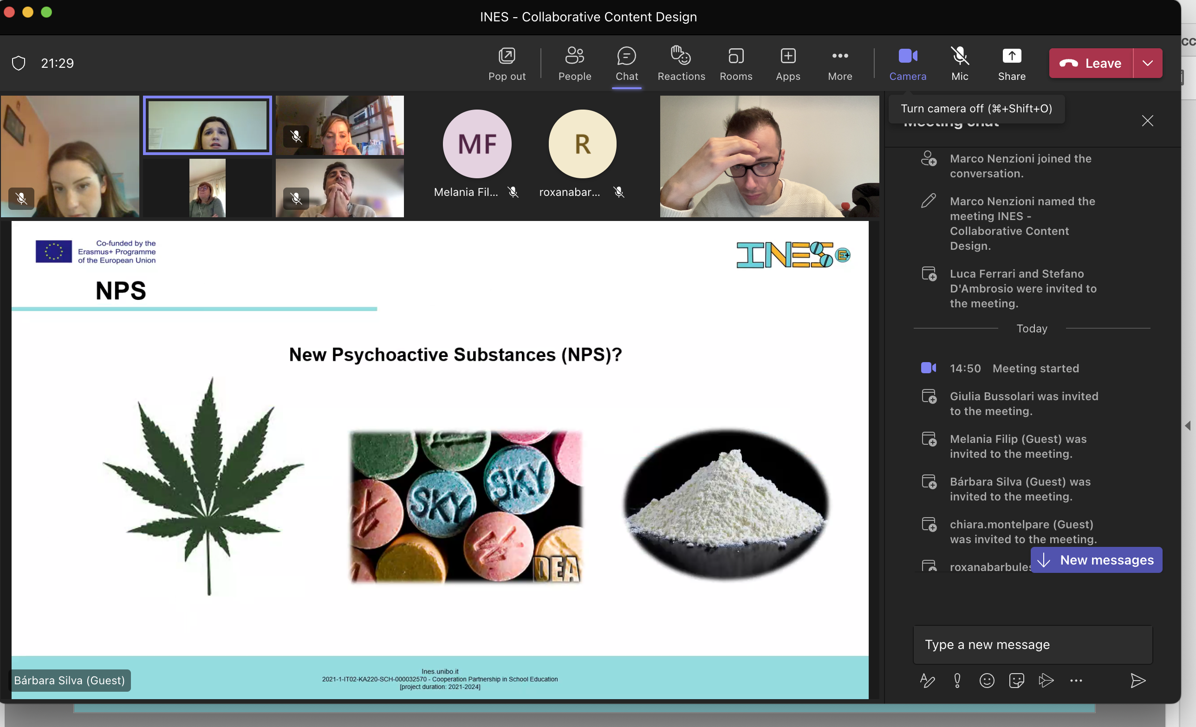The width and height of the screenshot is (1196, 727).
Task: Close the Meeting chat panel
Action: (x=1147, y=120)
